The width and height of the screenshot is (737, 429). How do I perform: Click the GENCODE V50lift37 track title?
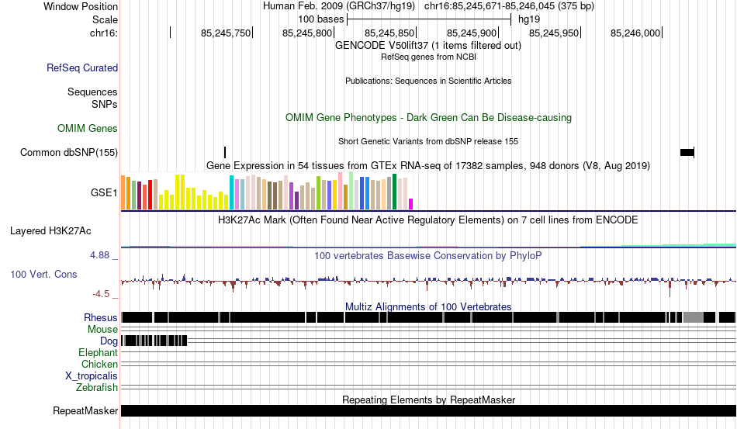428,45
